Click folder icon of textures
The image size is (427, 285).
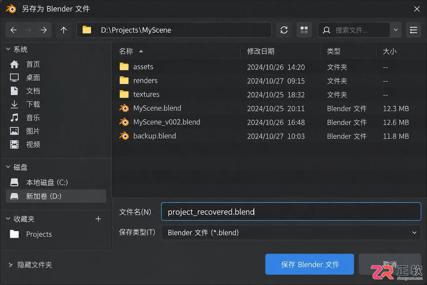[124, 94]
